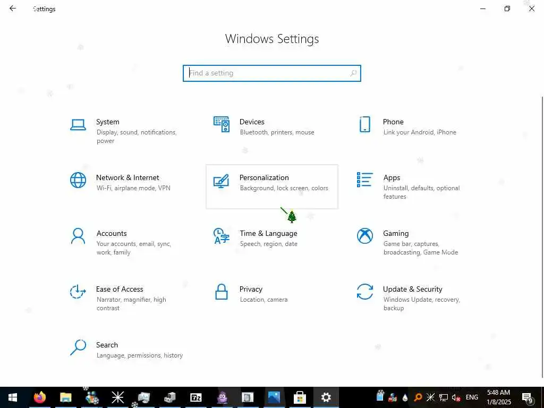The height and width of the screenshot is (408, 544).
Task: Click "Speech, region, date" text
Action: (268, 244)
